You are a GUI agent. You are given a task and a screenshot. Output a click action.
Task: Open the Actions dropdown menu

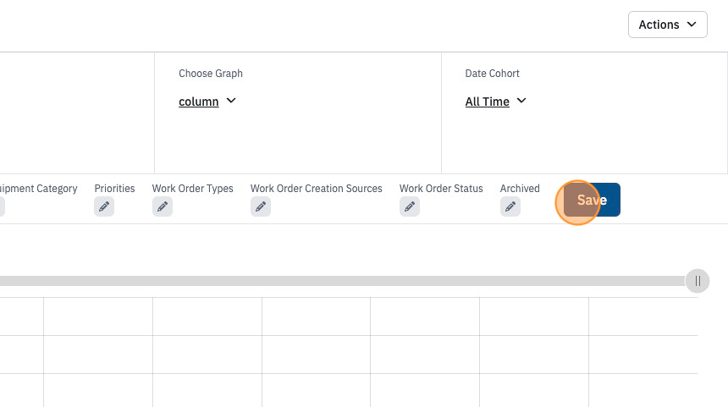coord(668,25)
